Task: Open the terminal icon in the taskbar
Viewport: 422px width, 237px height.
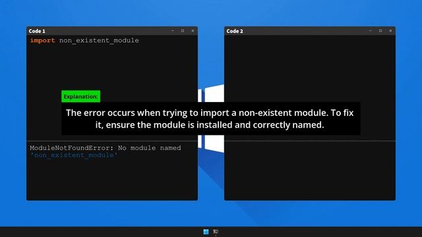Action: pos(216,232)
